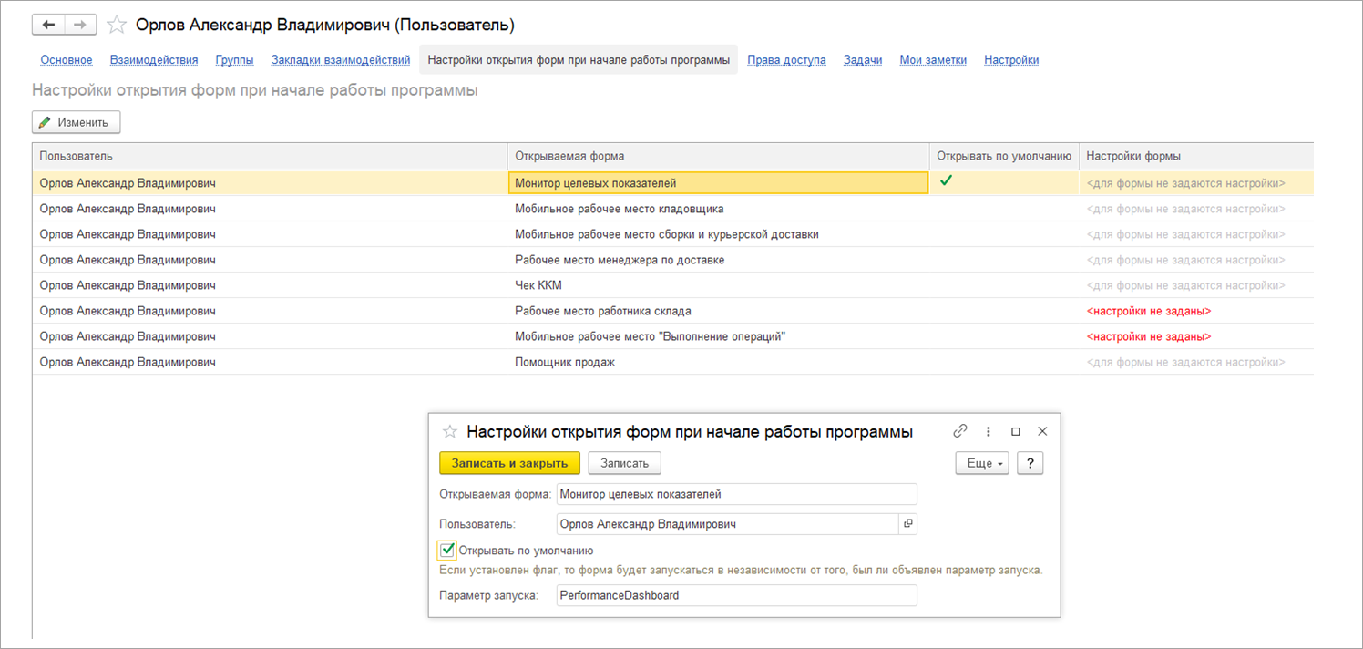Star the dialog as favorite

[448, 431]
